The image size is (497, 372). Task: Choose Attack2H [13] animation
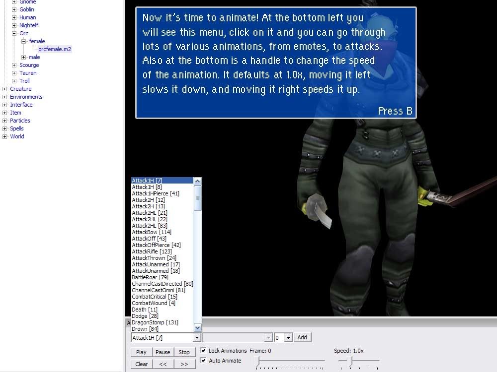(x=163, y=206)
